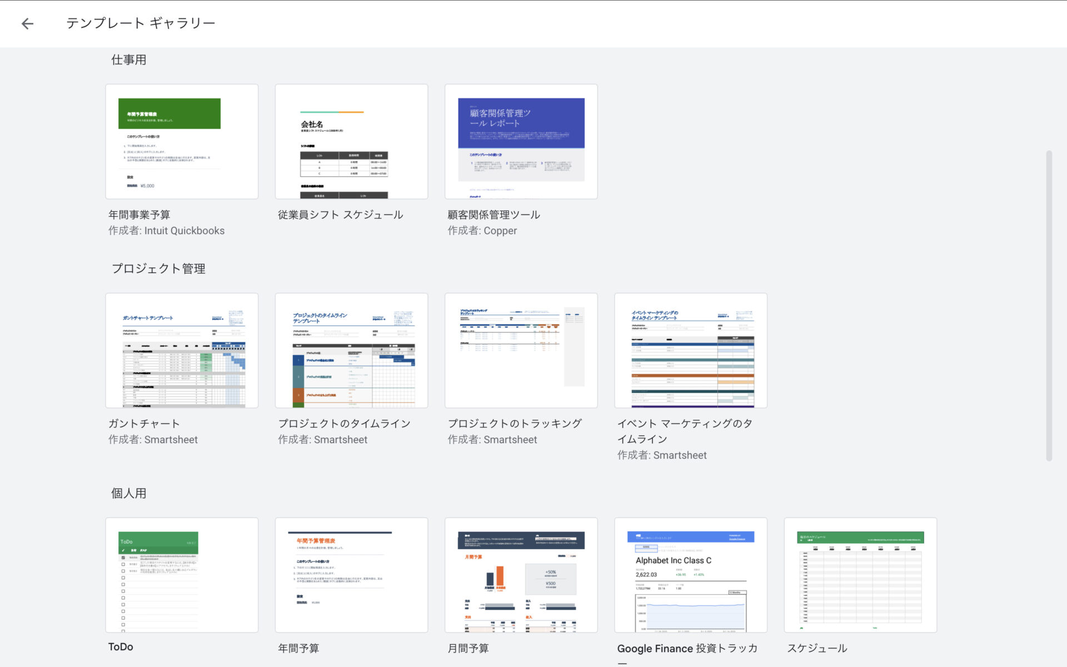Screen dimensions: 1067x667
Task: Select the プロジェクトのタイムライン template
Action: (x=351, y=350)
